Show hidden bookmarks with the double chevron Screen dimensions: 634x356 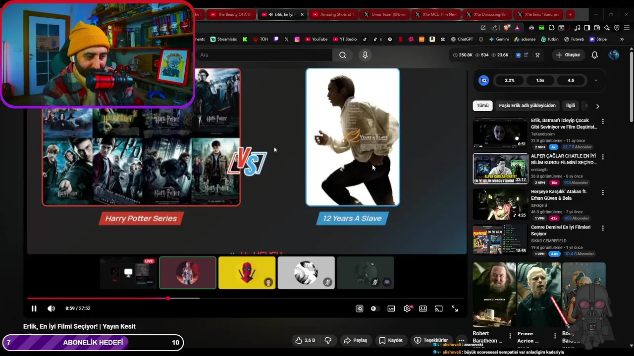622,39
